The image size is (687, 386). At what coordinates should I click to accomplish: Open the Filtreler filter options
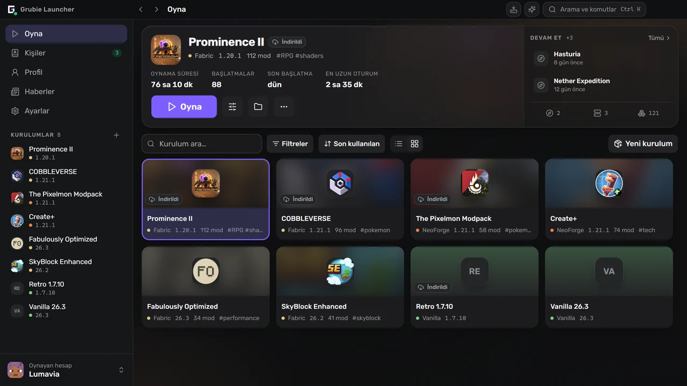pos(290,144)
